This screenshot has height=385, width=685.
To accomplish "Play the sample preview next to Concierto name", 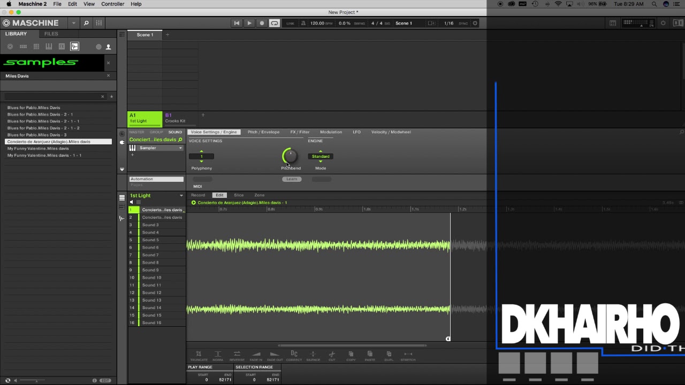I will [194, 203].
